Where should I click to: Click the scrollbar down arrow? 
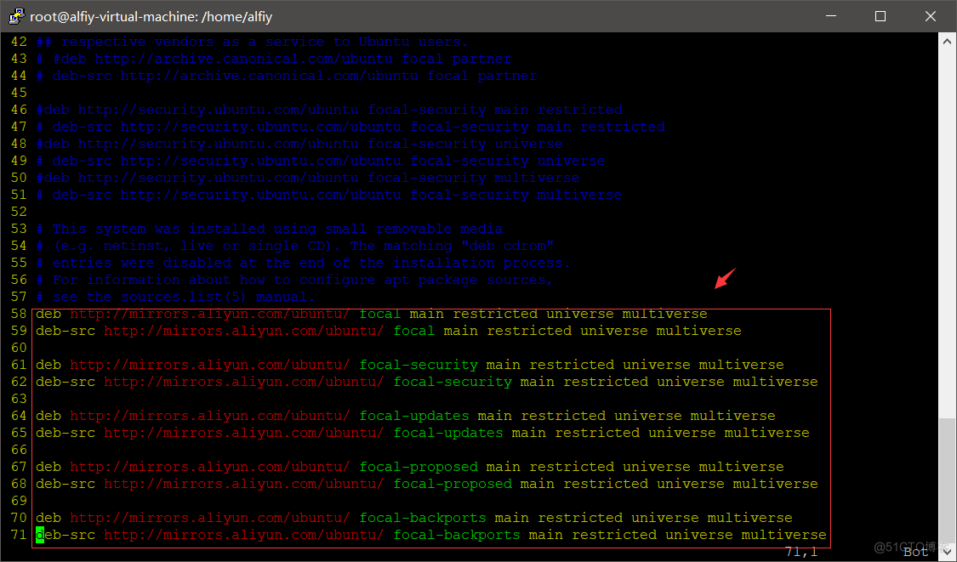pyautogui.click(x=948, y=552)
